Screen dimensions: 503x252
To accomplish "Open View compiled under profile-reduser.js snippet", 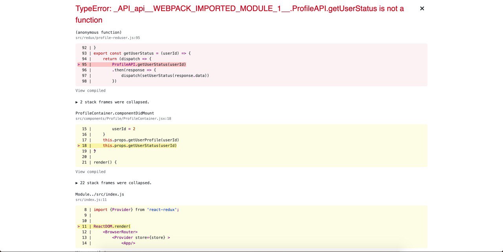I will [x=90, y=91].
